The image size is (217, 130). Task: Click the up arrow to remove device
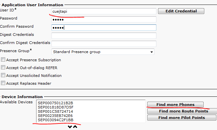tap(75, 127)
